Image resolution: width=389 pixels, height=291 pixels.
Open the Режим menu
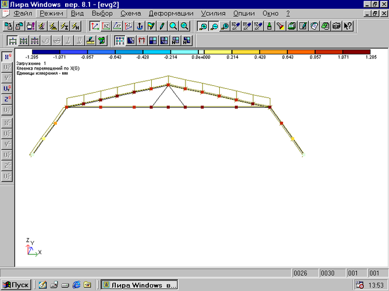pyautogui.click(x=52, y=13)
